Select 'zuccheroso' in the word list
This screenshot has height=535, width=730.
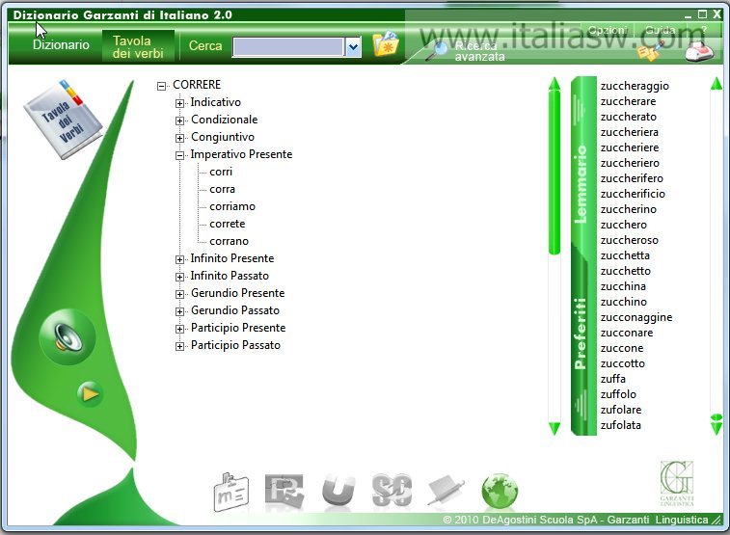point(630,240)
